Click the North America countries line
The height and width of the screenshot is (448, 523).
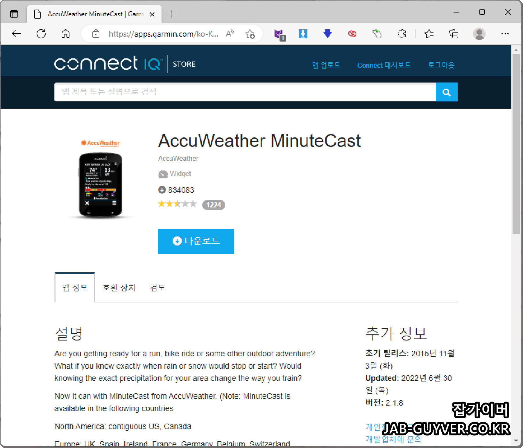pos(123,427)
